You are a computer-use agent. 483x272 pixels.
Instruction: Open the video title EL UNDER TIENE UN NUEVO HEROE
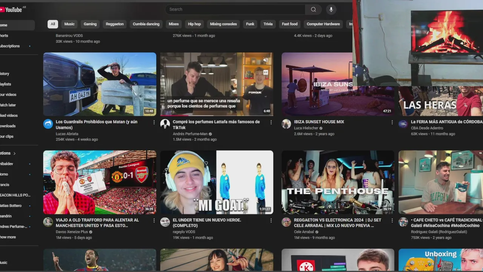(x=207, y=223)
